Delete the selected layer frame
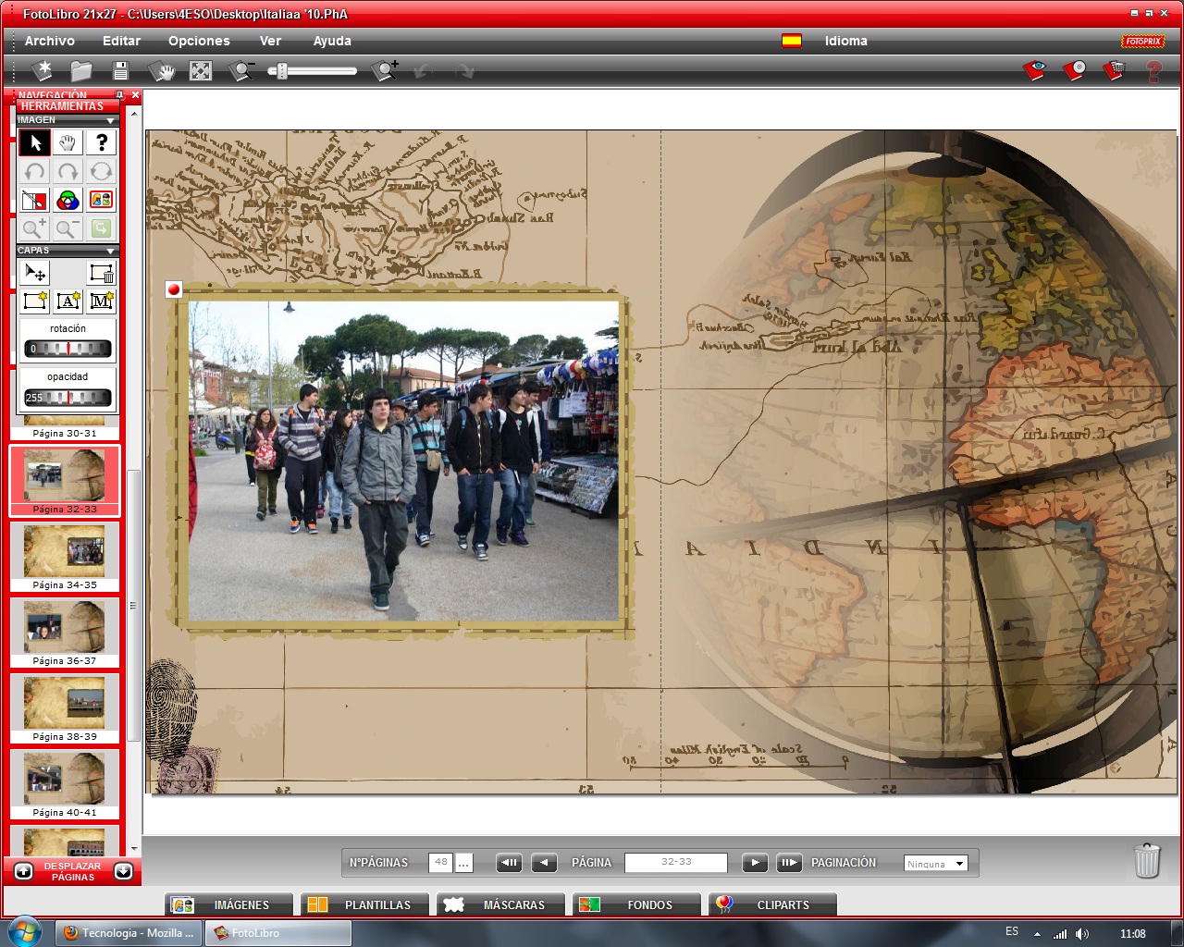 (x=101, y=273)
